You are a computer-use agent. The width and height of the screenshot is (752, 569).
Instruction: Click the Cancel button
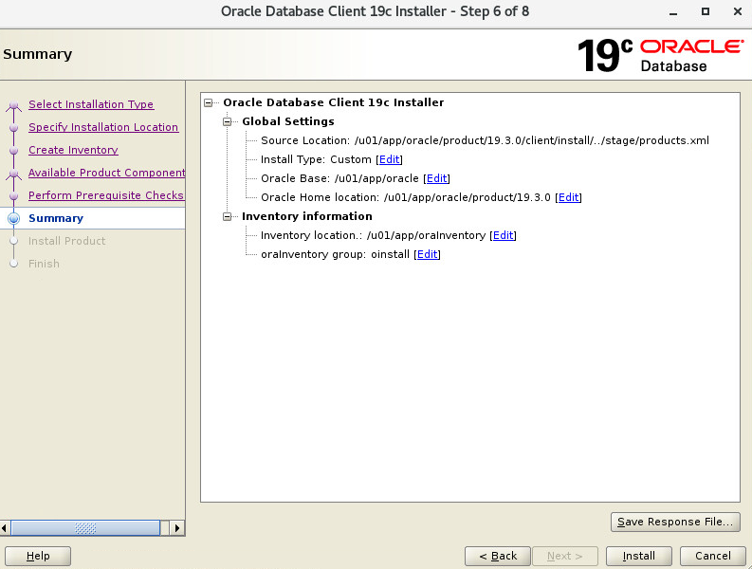coord(713,556)
